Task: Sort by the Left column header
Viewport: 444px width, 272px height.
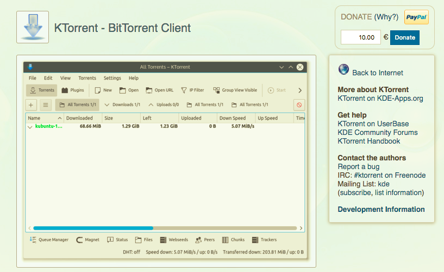Action: coord(159,118)
